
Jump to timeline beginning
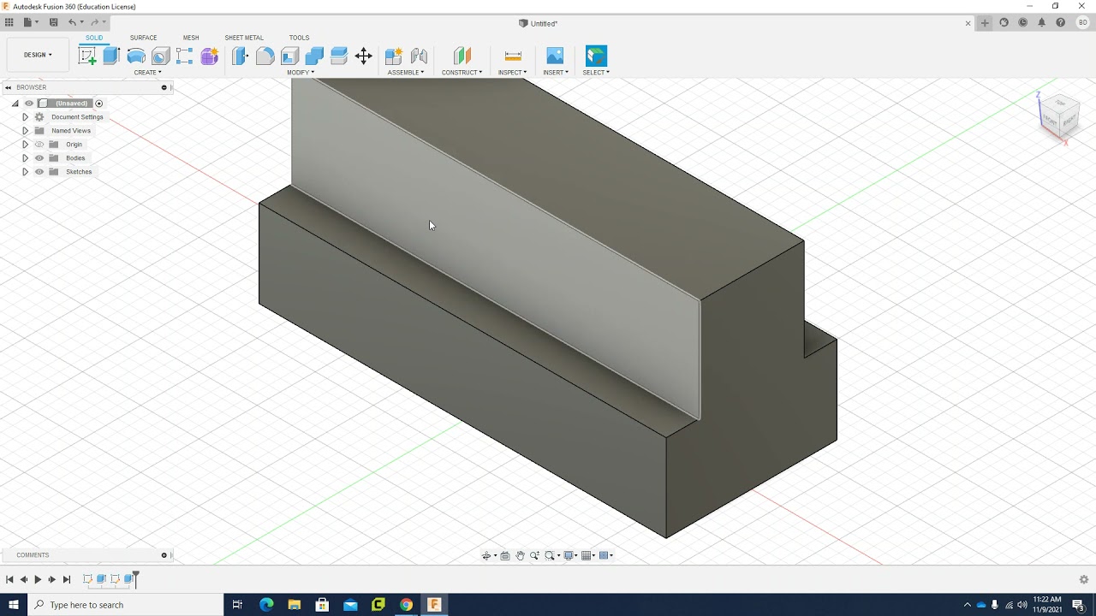(9, 579)
